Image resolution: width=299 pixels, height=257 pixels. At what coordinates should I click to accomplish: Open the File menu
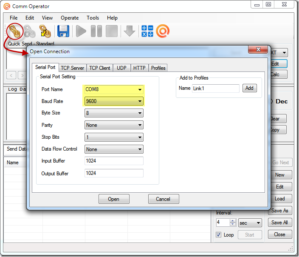[14, 18]
